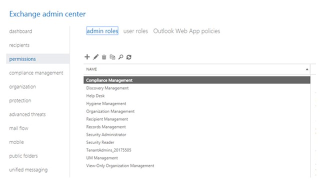This screenshot has width=330, height=190.
Task: Select Records Management role group
Action: tap(197, 127)
